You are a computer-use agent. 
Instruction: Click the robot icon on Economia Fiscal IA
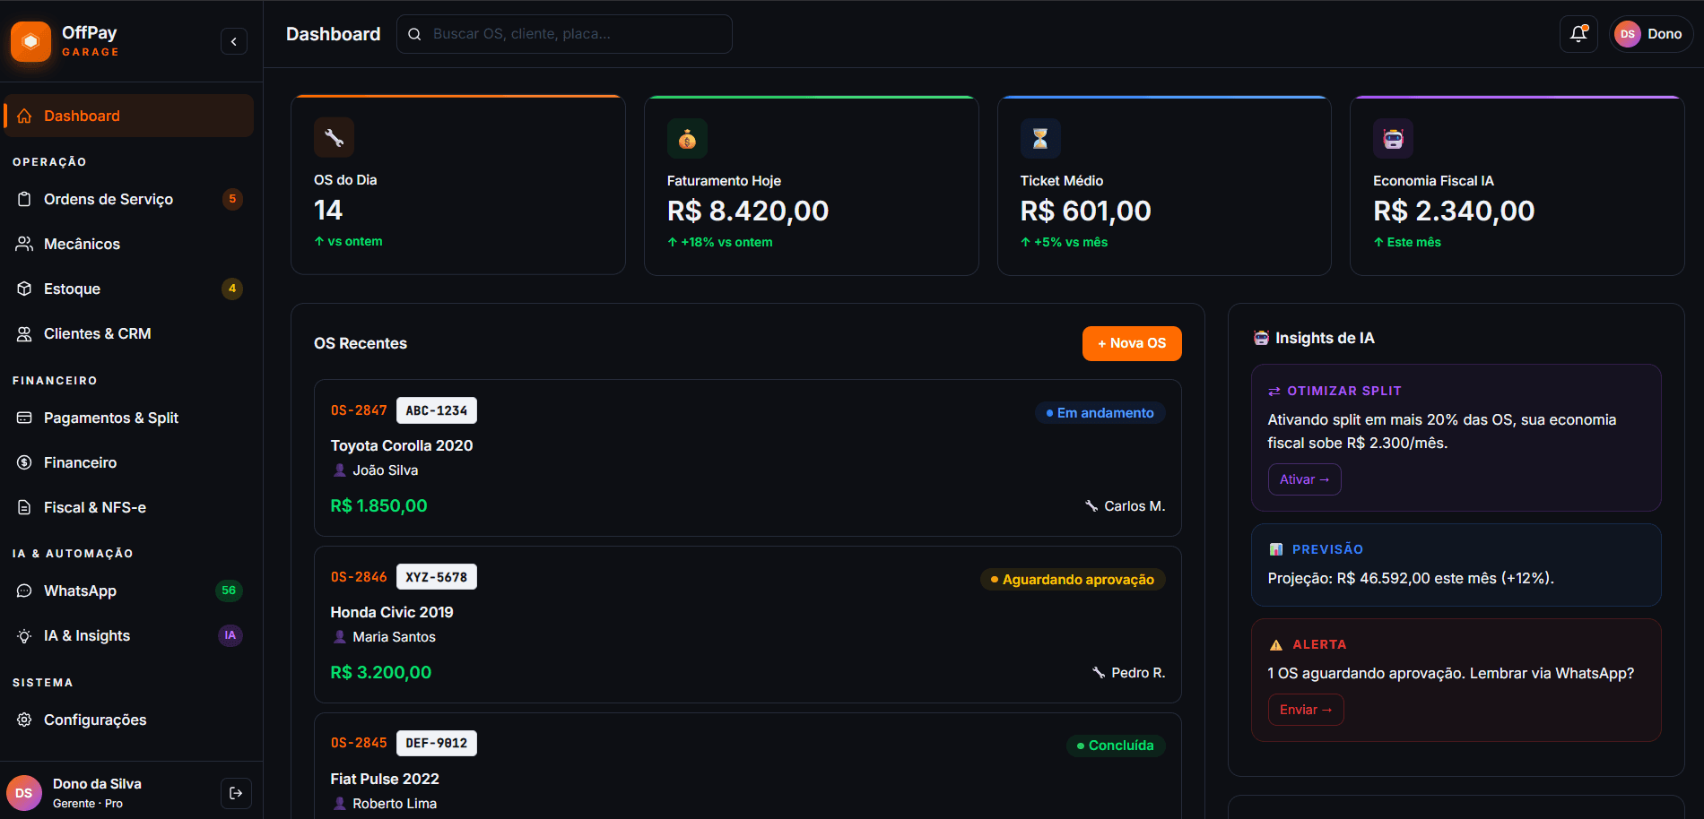click(x=1393, y=139)
